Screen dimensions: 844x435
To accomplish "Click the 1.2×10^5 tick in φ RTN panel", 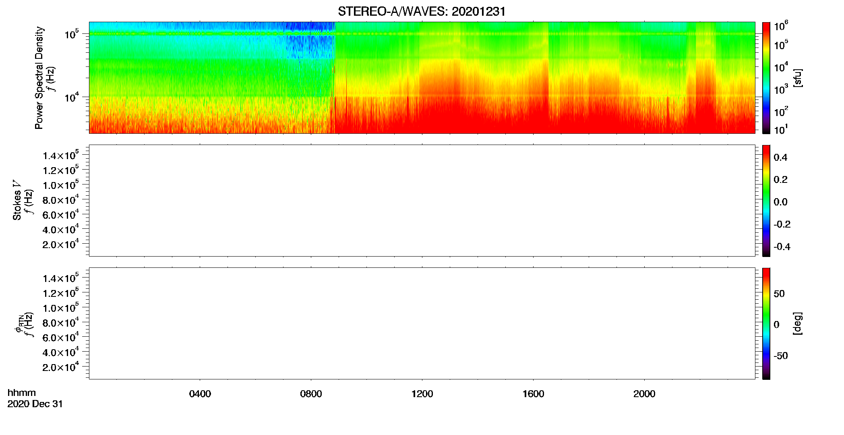I will (61, 293).
